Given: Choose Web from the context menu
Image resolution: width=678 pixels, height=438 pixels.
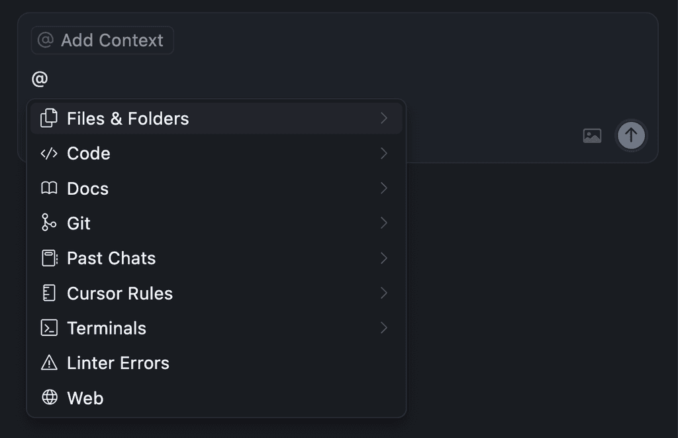Looking at the screenshot, I should (x=85, y=398).
